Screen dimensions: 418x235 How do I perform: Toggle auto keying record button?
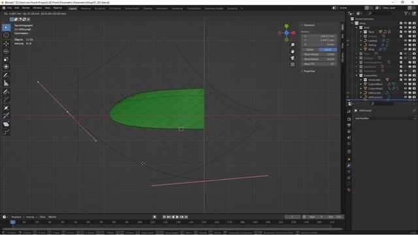[154, 217]
